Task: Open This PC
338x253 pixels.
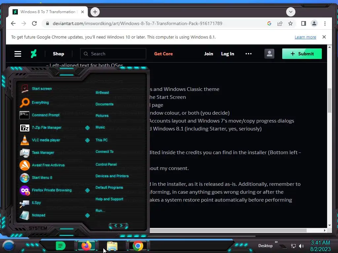Action: tap(102, 140)
